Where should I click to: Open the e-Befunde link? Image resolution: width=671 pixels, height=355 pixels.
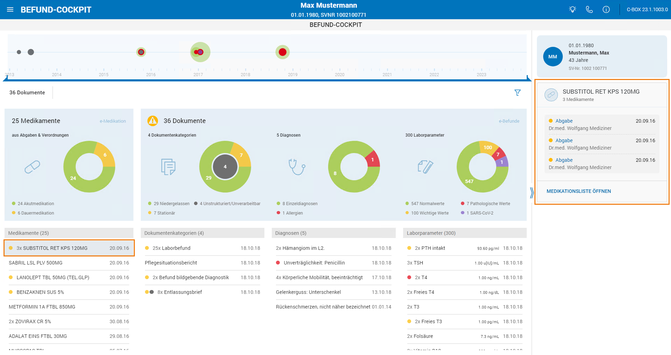coord(509,121)
